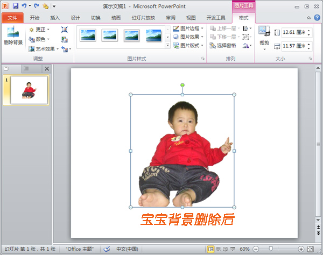Image resolution: width=323 pixels, height=255 pixels.
Task: Click the green rotation handle of the picture
Action: tap(182, 85)
